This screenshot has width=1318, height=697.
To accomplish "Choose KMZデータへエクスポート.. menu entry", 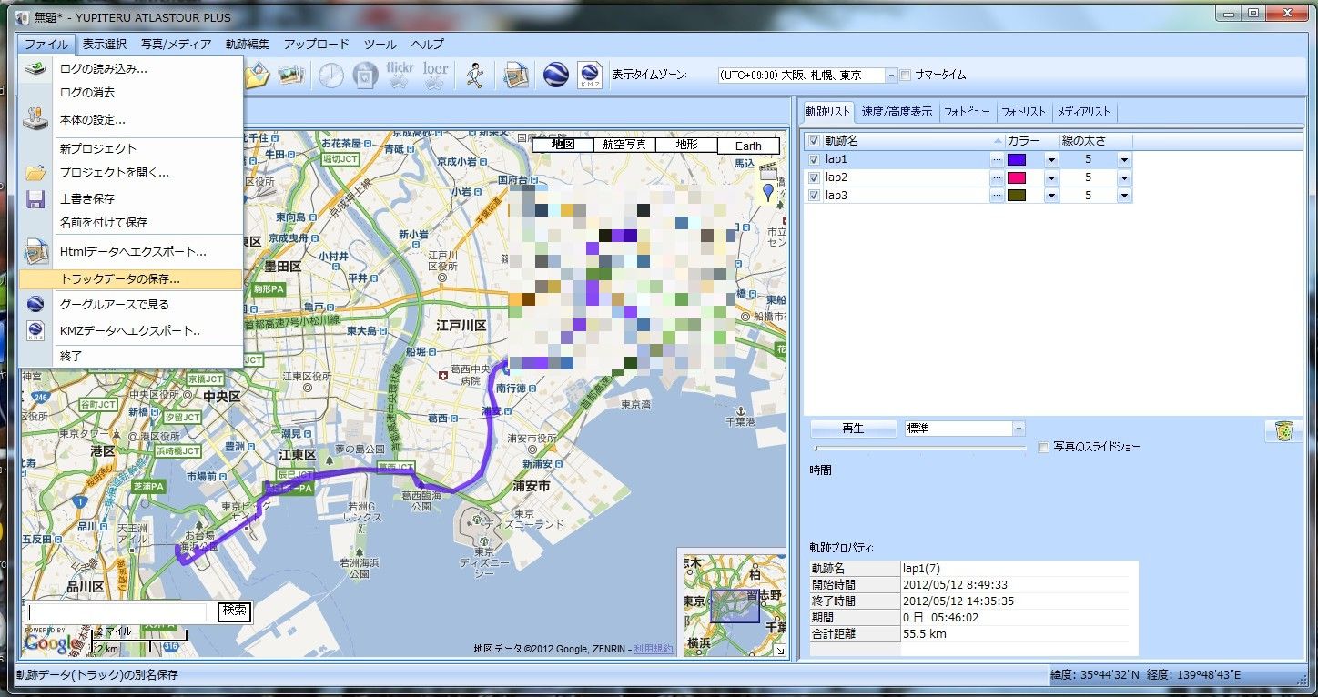I will pos(130,330).
